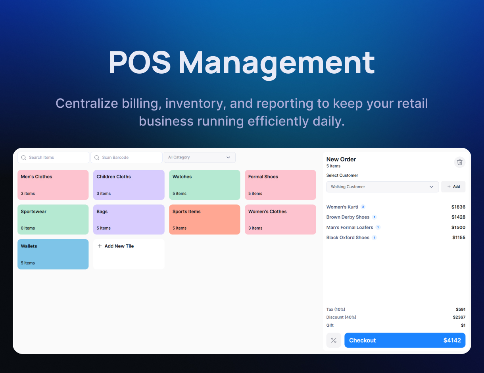Open the Wallets category tile
484x373 pixels.
pos(53,254)
